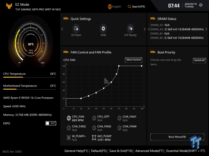Image resolution: width=209 pixels, height=156 pixels.
Task: Click the W_PUMP+ pump icon
Action: point(69,138)
